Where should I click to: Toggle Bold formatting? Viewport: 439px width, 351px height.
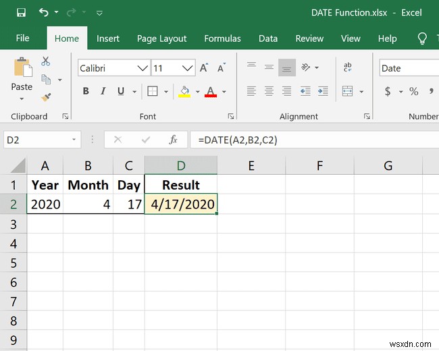pos(86,91)
